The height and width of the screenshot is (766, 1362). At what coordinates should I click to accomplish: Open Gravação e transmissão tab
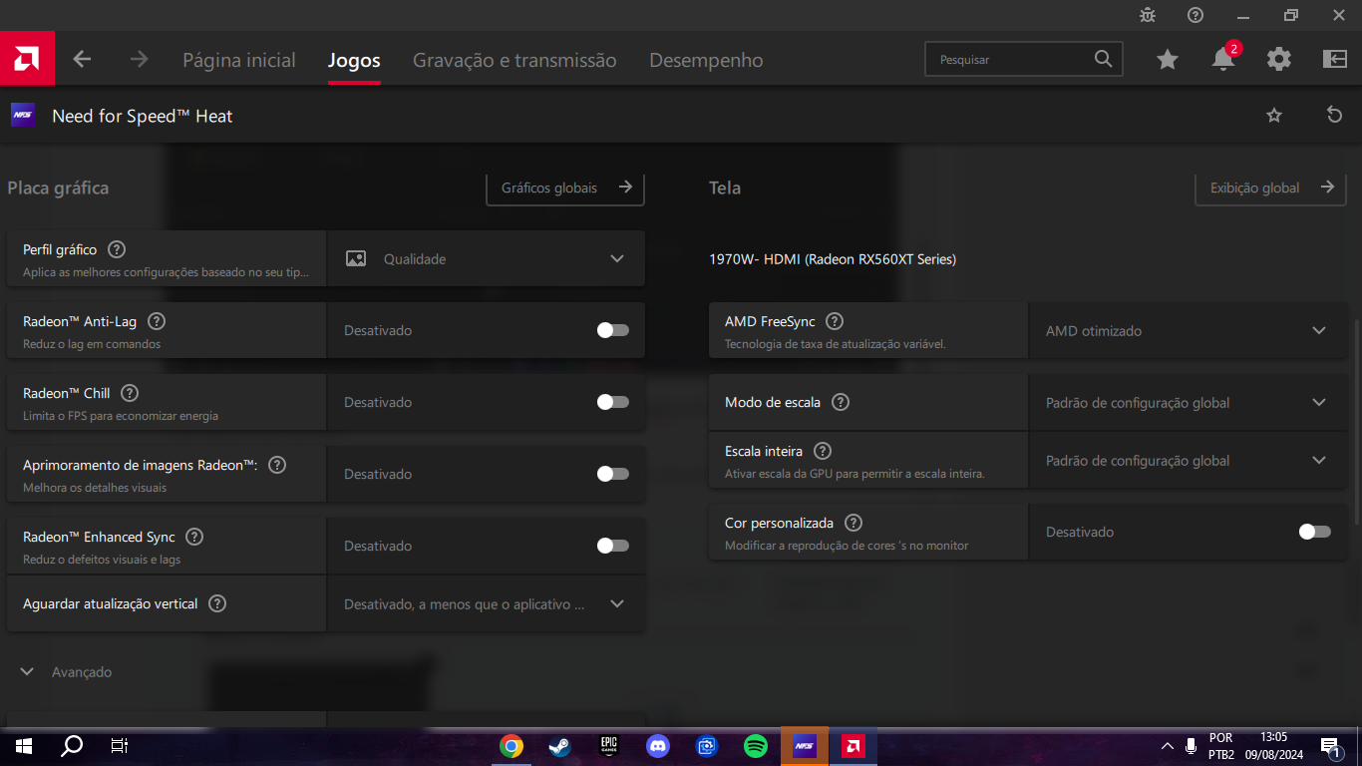(x=514, y=60)
